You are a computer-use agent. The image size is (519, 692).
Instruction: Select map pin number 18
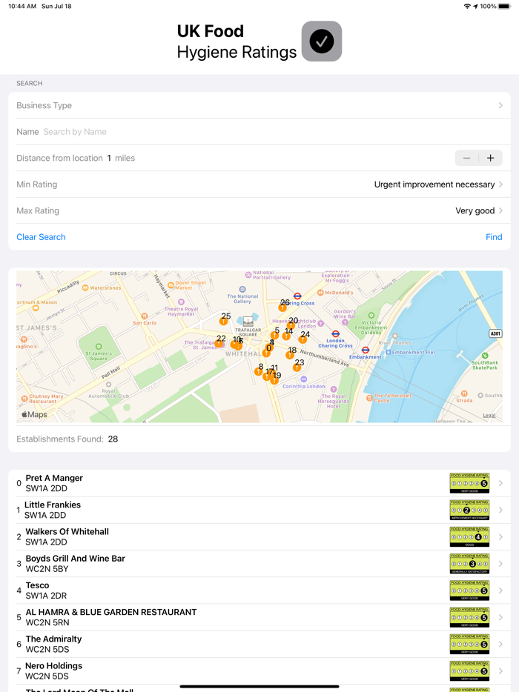click(290, 355)
